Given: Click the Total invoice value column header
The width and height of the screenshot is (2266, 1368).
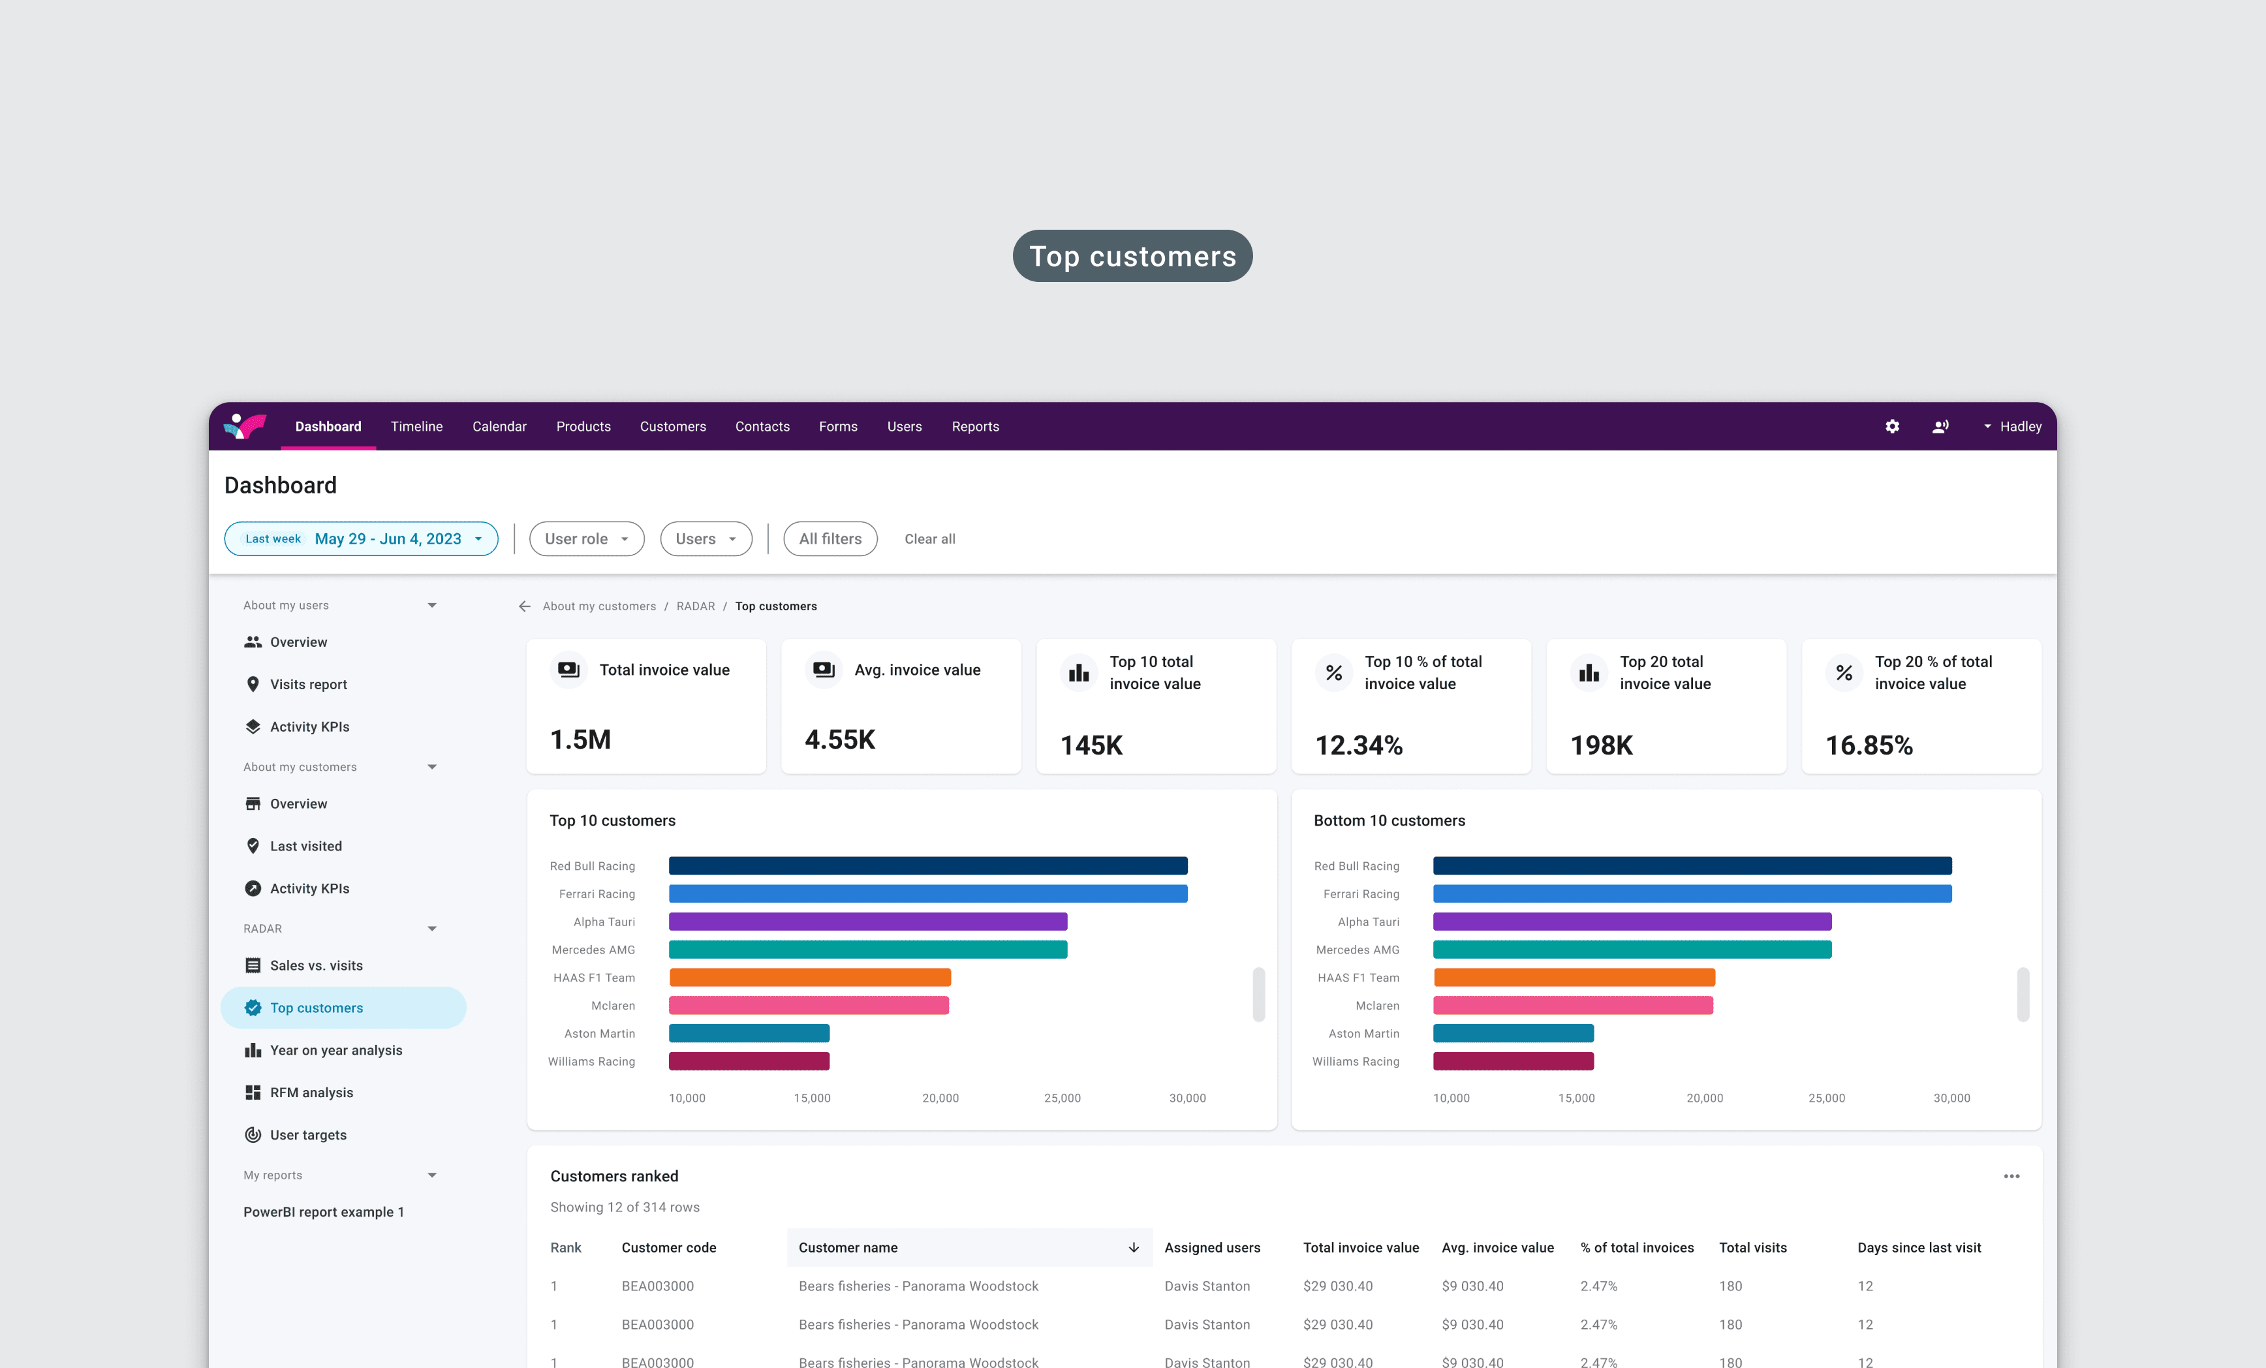Looking at the screenshot, I should [1360, 1249].
